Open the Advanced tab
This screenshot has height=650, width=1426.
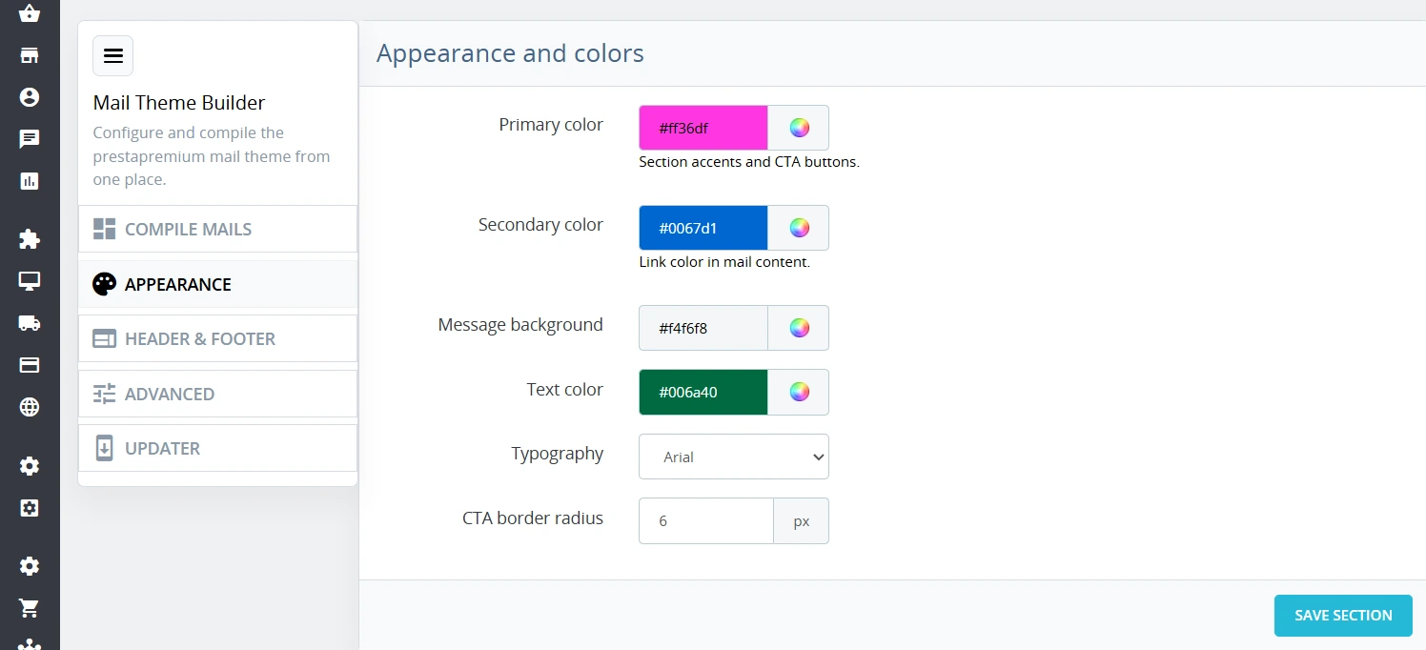217,394
